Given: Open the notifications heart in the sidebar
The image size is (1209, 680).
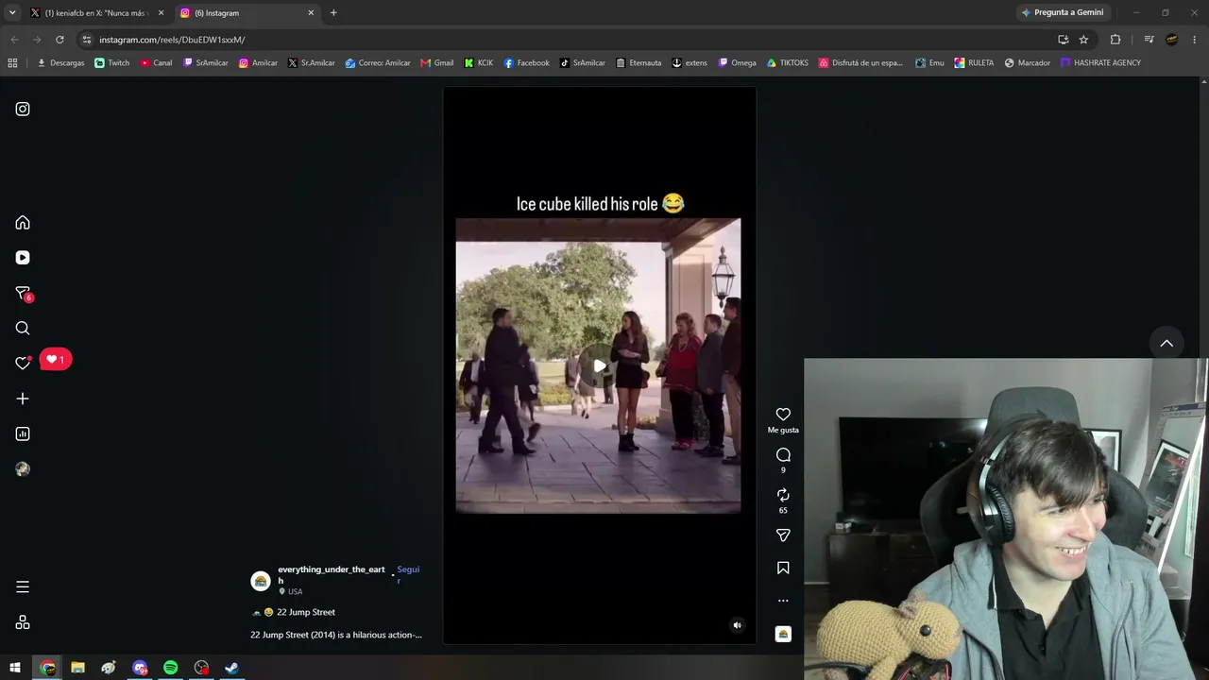Looking at the screenshot, I should point(23,363).
